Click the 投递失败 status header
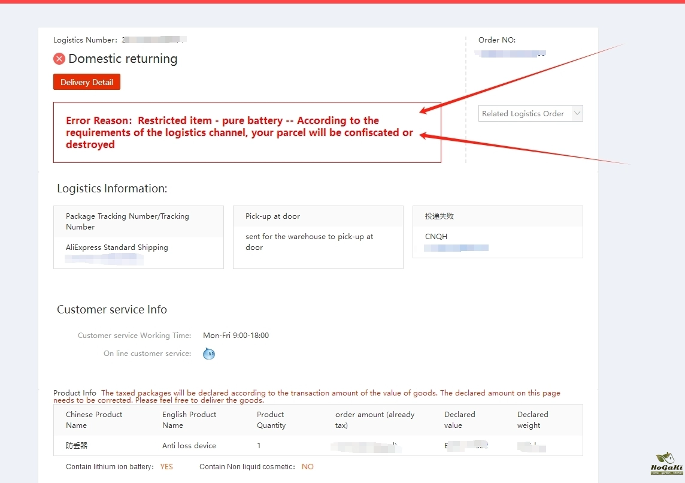This screenshot has width=685, height=483. [440, 216]
